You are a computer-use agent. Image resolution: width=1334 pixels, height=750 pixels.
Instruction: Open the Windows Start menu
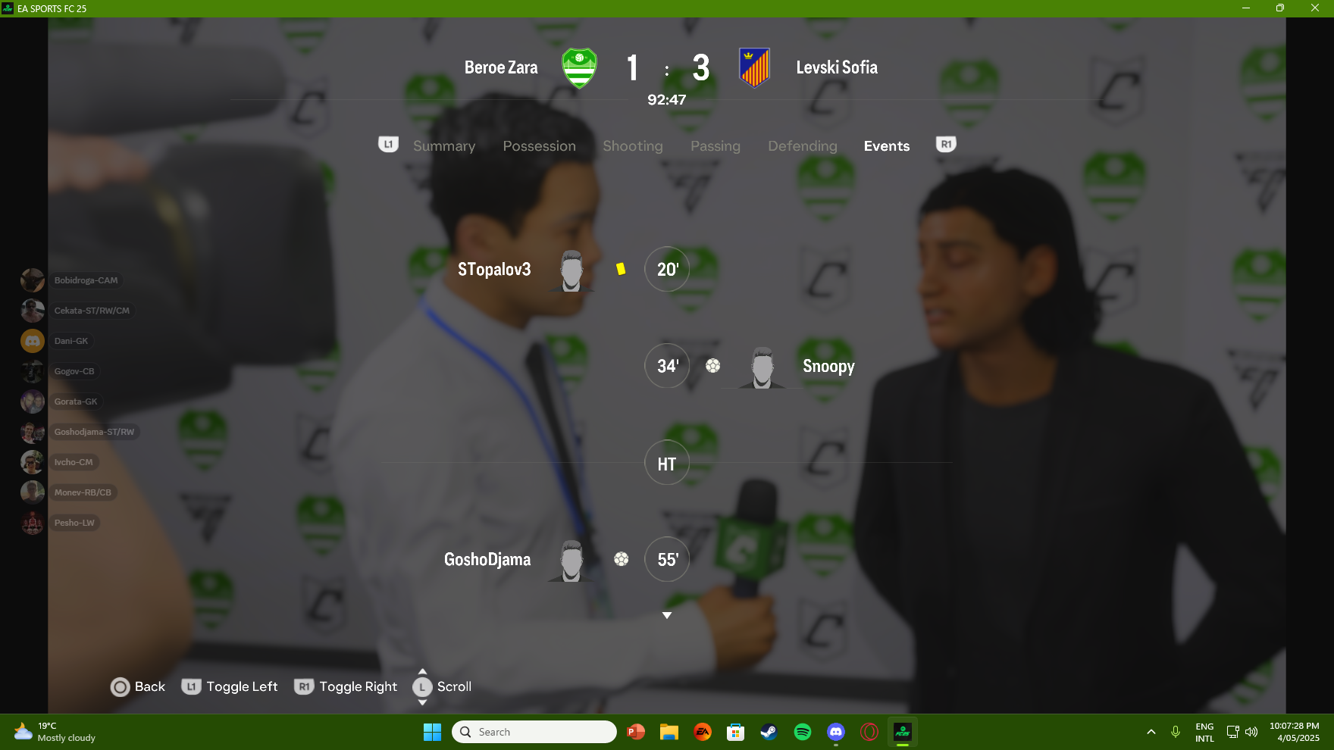432,732
